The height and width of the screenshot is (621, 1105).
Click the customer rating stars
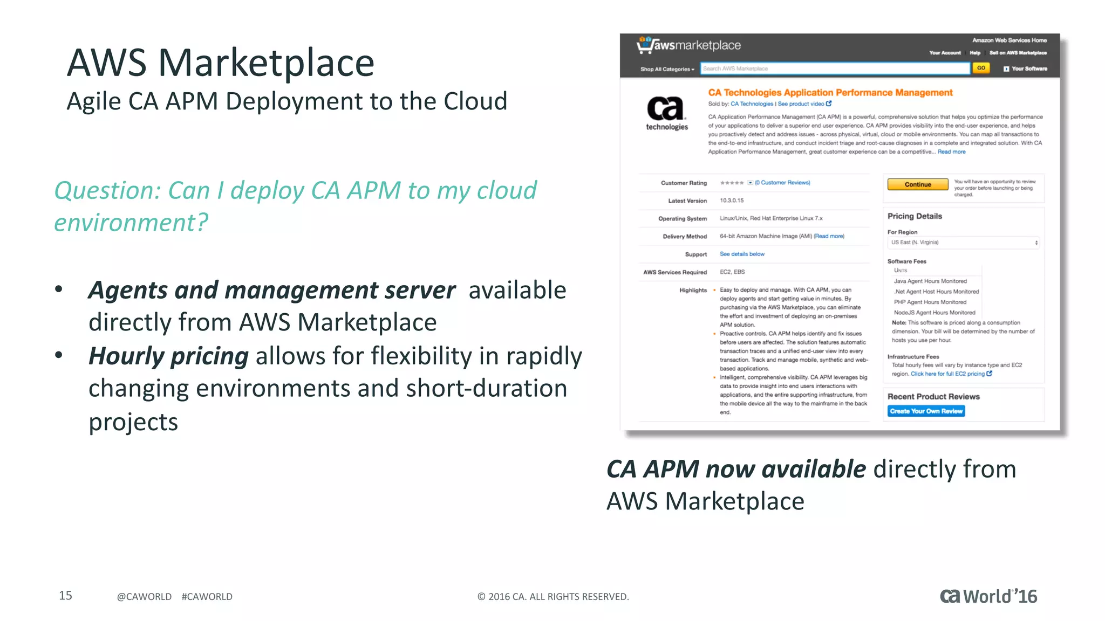coord(732,183)
